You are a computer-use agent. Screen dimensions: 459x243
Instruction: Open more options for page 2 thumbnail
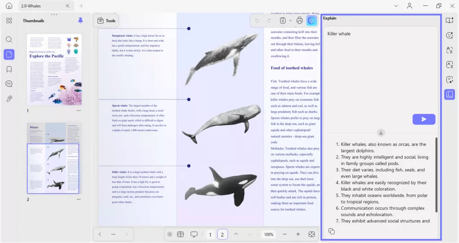point(78,200)
